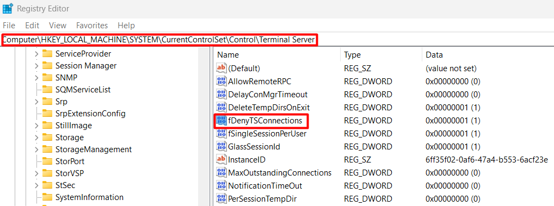Click REG_SZ type of InstanceID row
The image size is (554, 206).
pos(358,160)
